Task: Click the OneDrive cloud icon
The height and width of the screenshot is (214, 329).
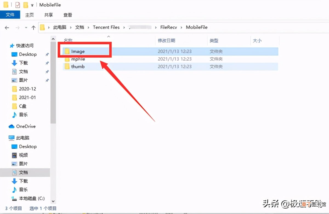Action: pos(12,126)
